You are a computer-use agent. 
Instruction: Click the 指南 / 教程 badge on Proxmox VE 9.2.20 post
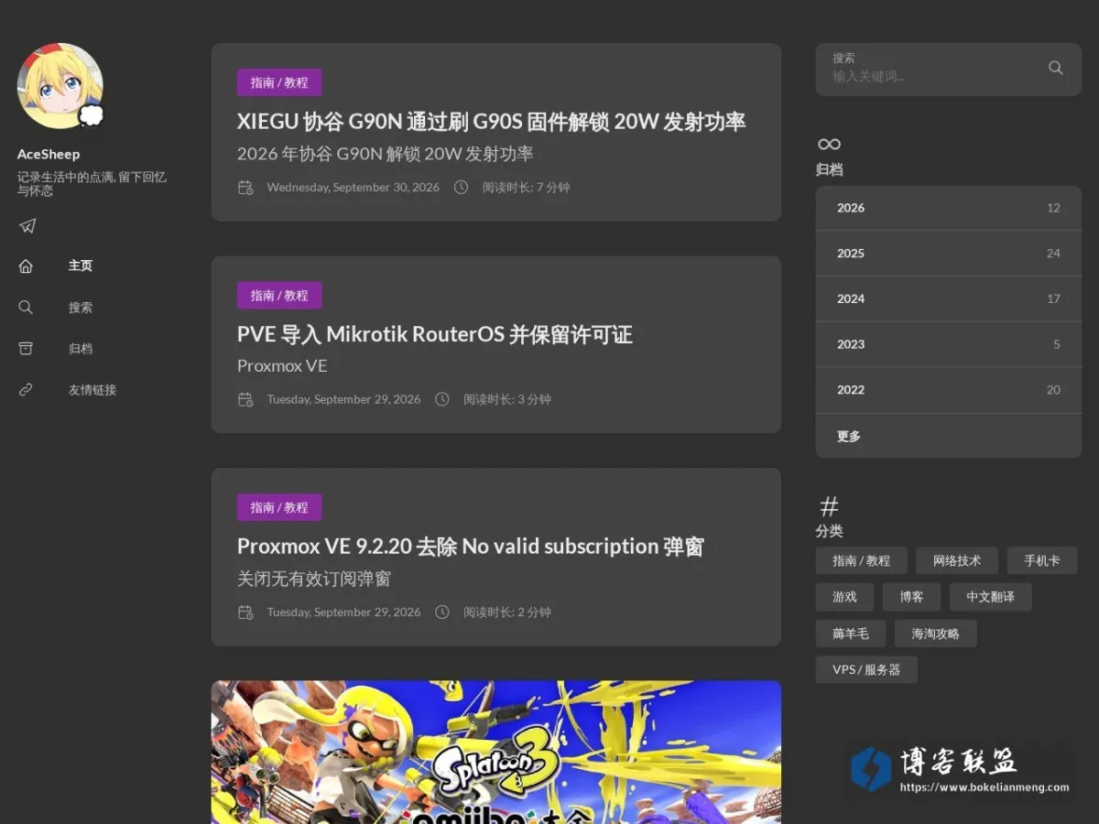(279, 507)
